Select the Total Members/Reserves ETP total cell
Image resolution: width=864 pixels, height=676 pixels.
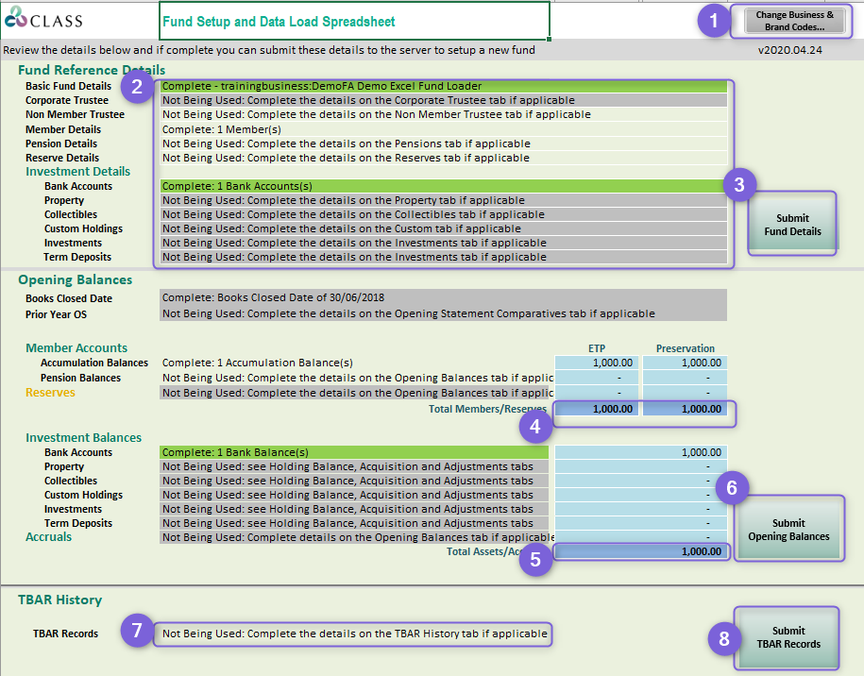point(597,409)
